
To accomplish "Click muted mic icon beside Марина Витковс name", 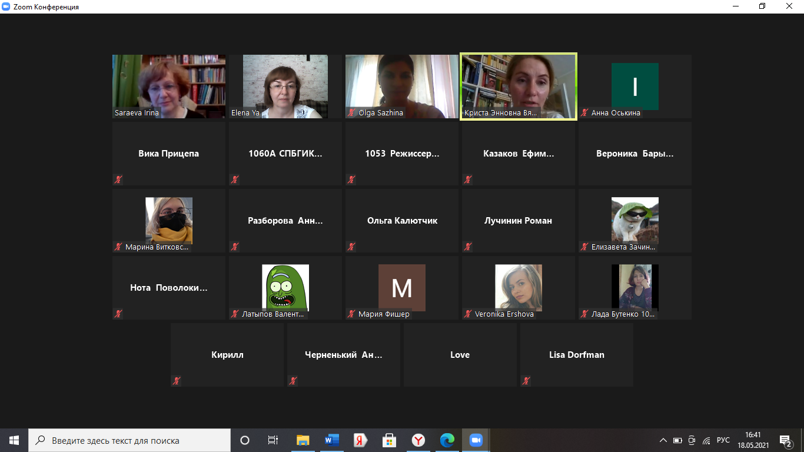I will click(x=119, y=247).
